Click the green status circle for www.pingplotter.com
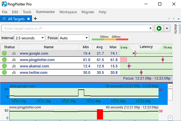The height and width of the screenshot is (121, 181). pyautogui.click(x=4, y=60)
